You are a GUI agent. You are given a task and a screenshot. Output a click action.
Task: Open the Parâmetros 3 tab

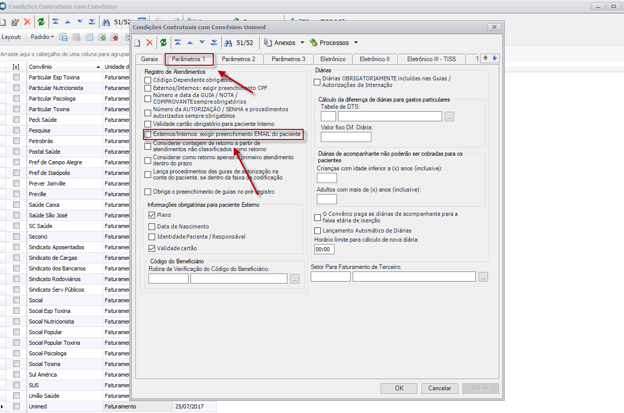pyautogui.click(x=289, y=59)
